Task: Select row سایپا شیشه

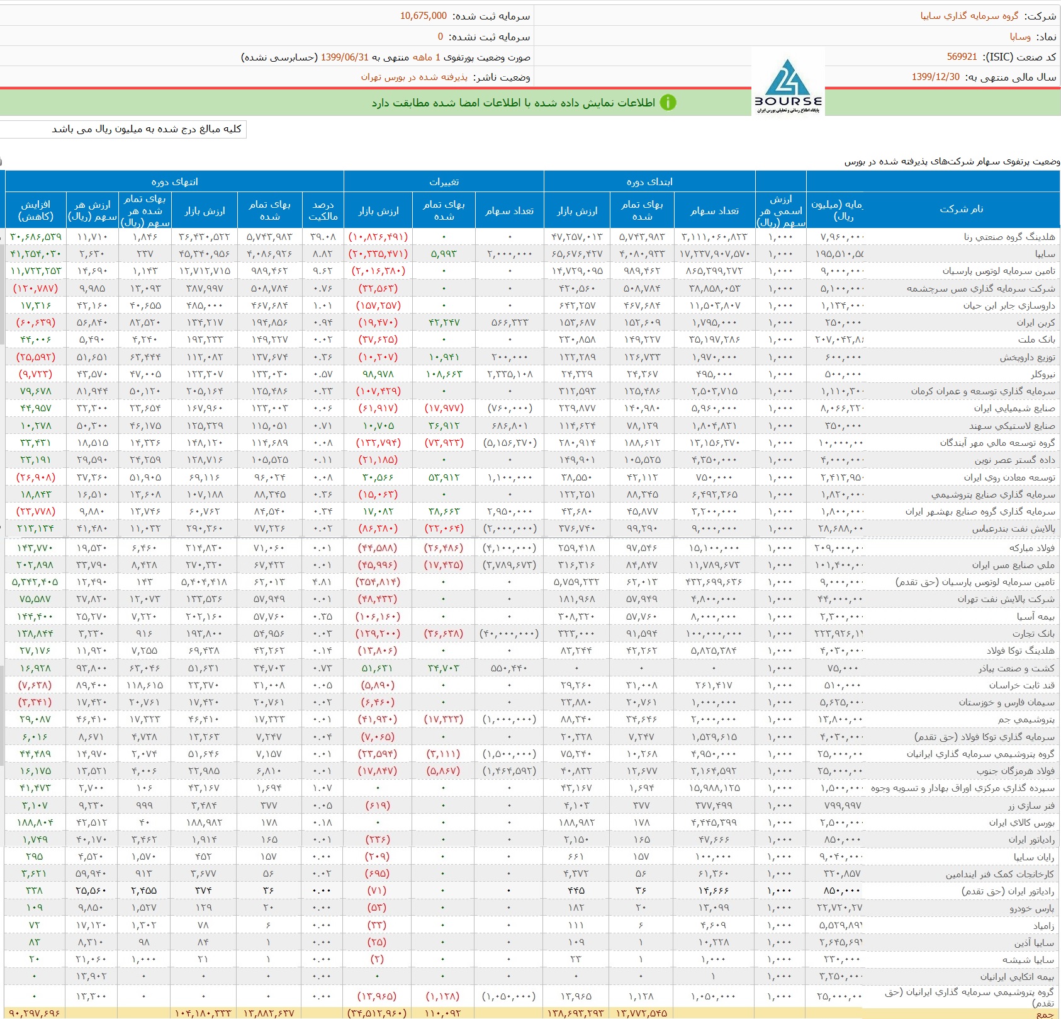Action: pos(532,959)
